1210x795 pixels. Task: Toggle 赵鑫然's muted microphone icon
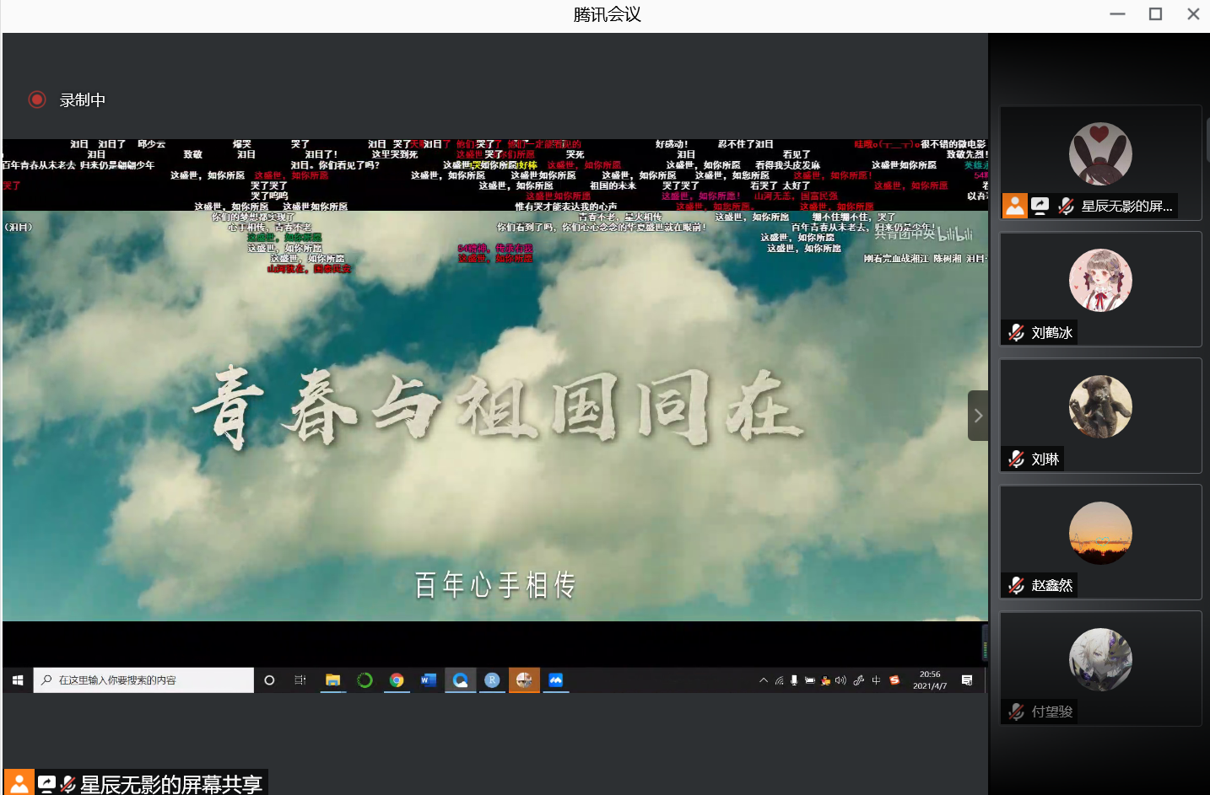(x=1016, y=585)
